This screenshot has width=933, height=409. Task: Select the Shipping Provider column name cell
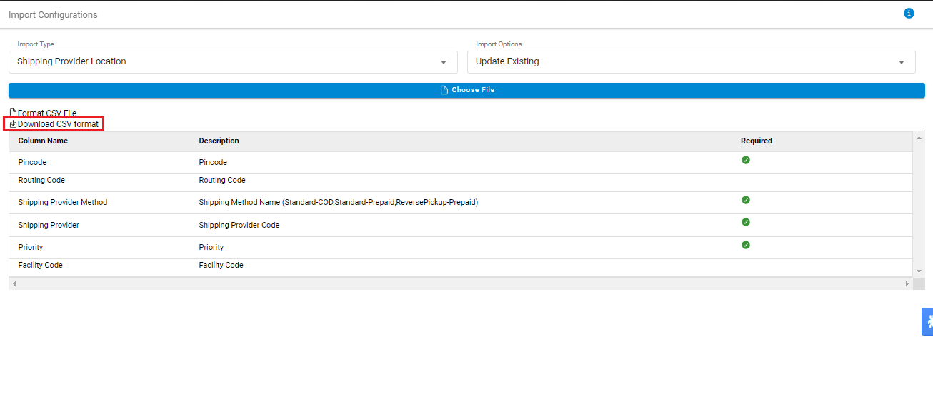coord(49,226)
